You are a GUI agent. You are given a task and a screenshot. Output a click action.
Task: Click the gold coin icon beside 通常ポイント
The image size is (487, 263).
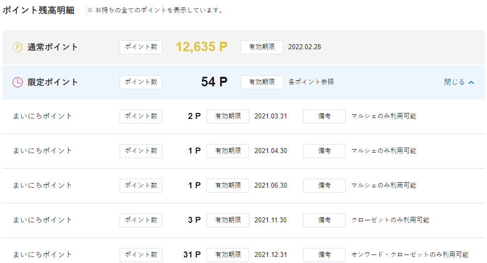(x=18, y=47)
